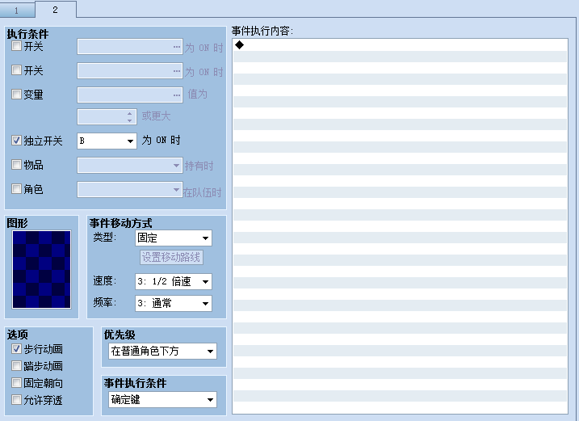Uncheck the 独立开关 condition checkbox
The image size is (579, 421).
[x=16, y=141]
